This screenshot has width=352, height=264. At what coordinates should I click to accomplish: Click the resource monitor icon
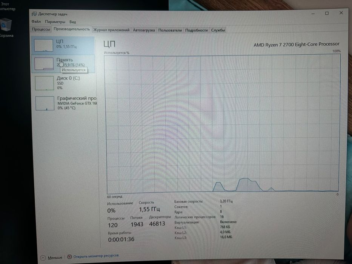[69, 256]
